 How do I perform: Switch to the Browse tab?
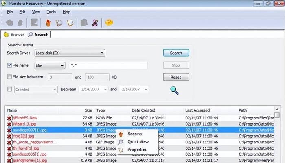[x=14, y=35]
